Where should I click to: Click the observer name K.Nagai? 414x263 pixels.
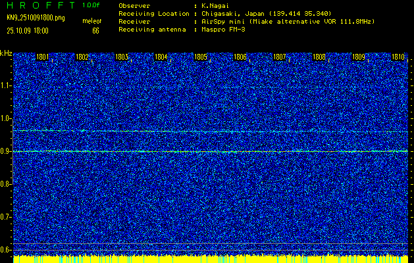(213, 5)
